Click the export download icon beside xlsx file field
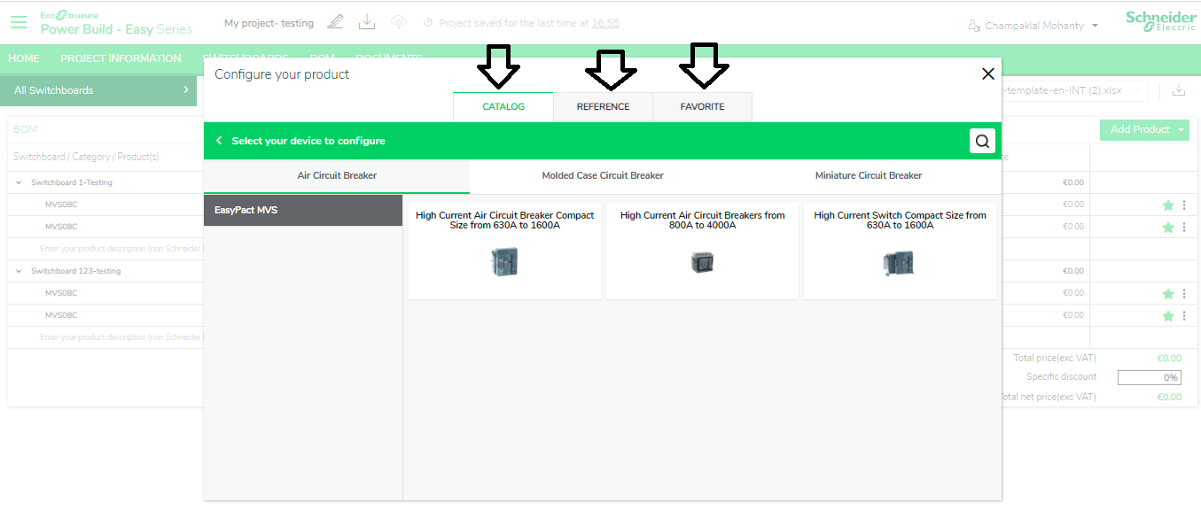 tap(1178, 90)
